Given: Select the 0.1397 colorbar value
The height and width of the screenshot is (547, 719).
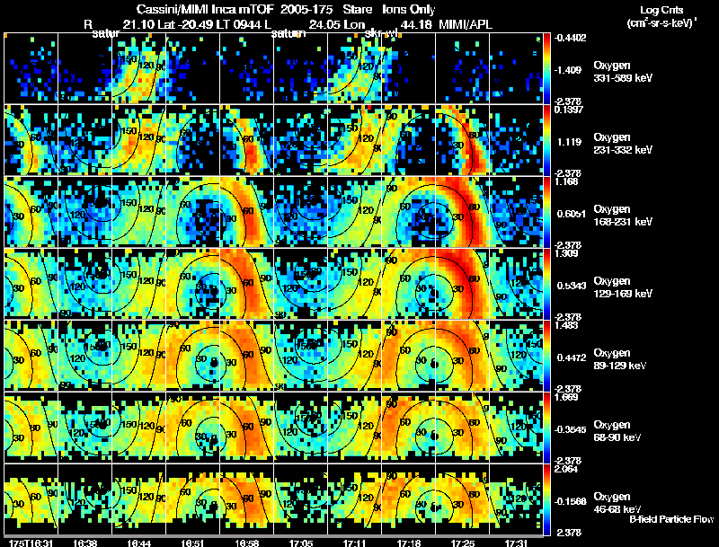Looking at the screenshot, I should click(x=569, y=110).
